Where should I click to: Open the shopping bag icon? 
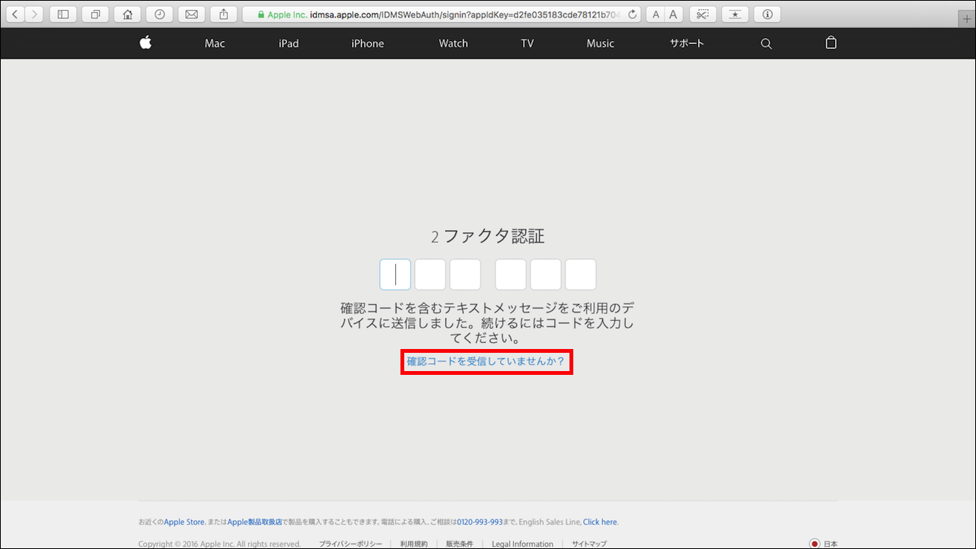(x=831, y=43)
